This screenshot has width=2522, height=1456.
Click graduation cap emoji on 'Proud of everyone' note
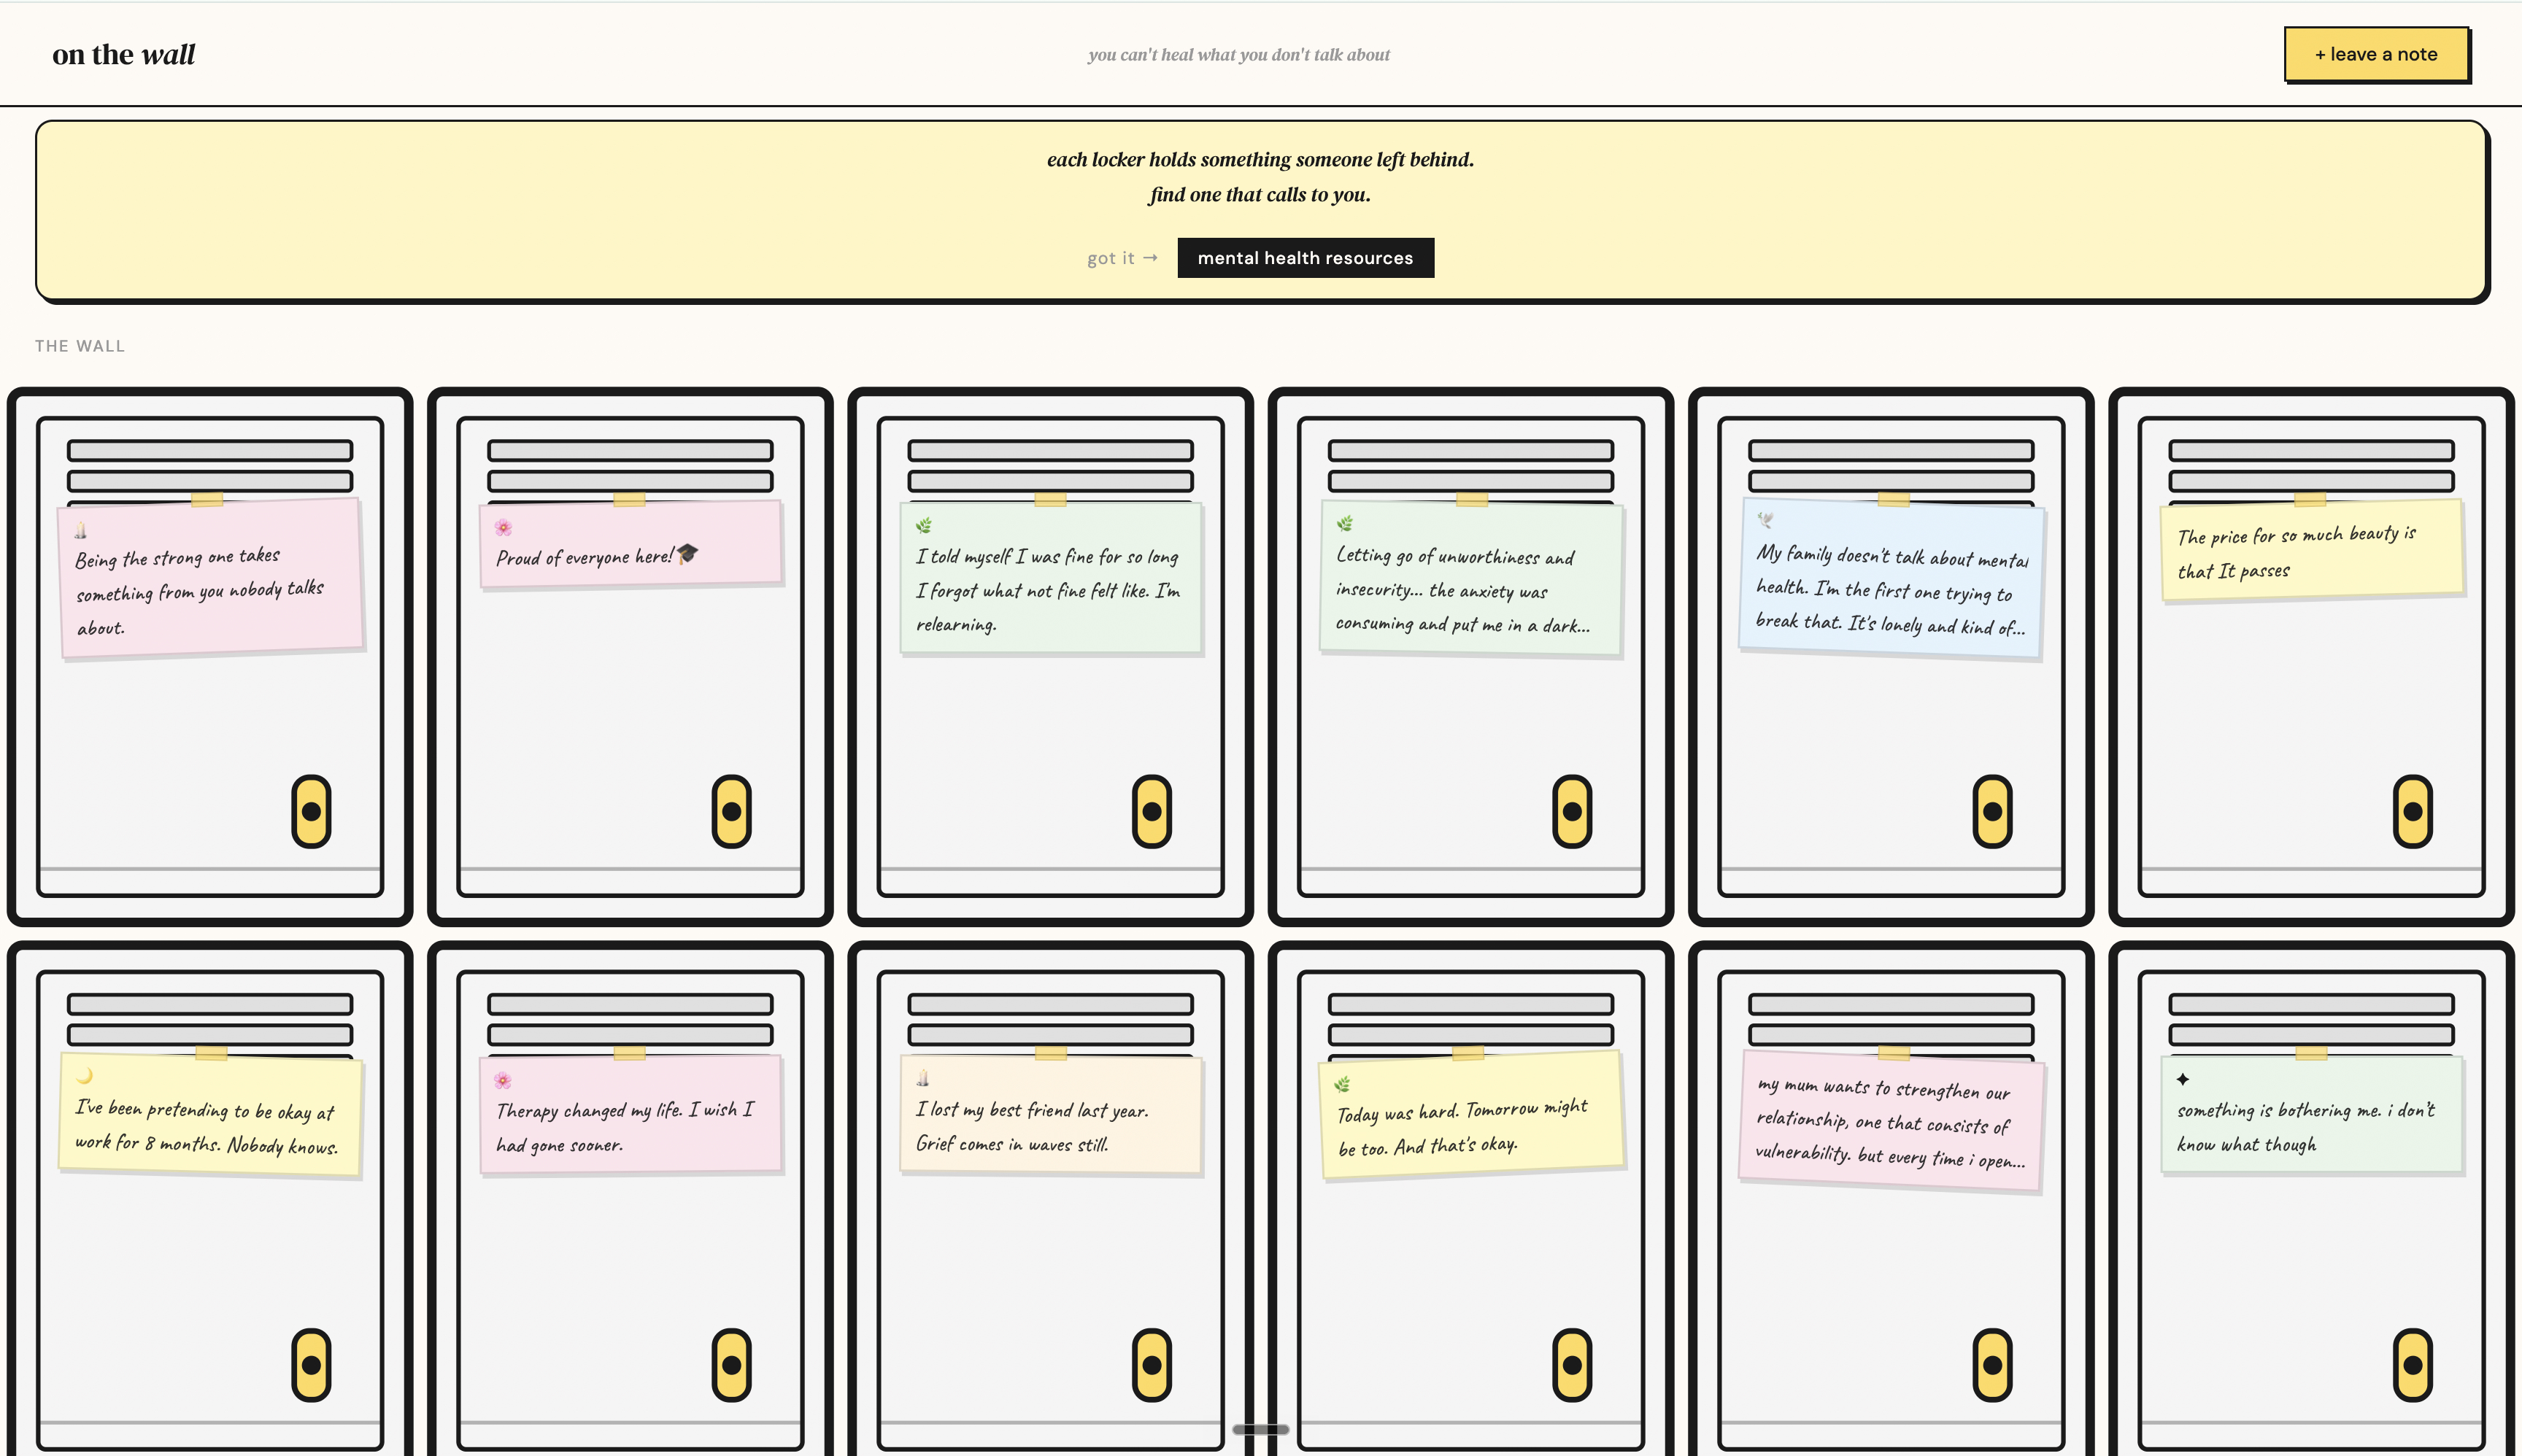[x=687, y=553]
